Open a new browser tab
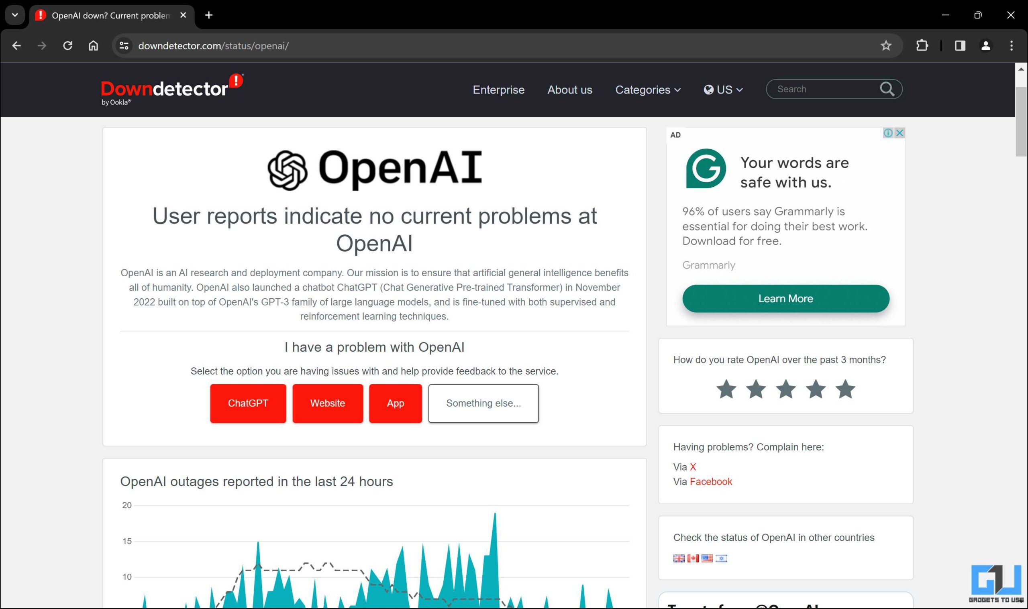1028x609 pixels. point(209,15)
